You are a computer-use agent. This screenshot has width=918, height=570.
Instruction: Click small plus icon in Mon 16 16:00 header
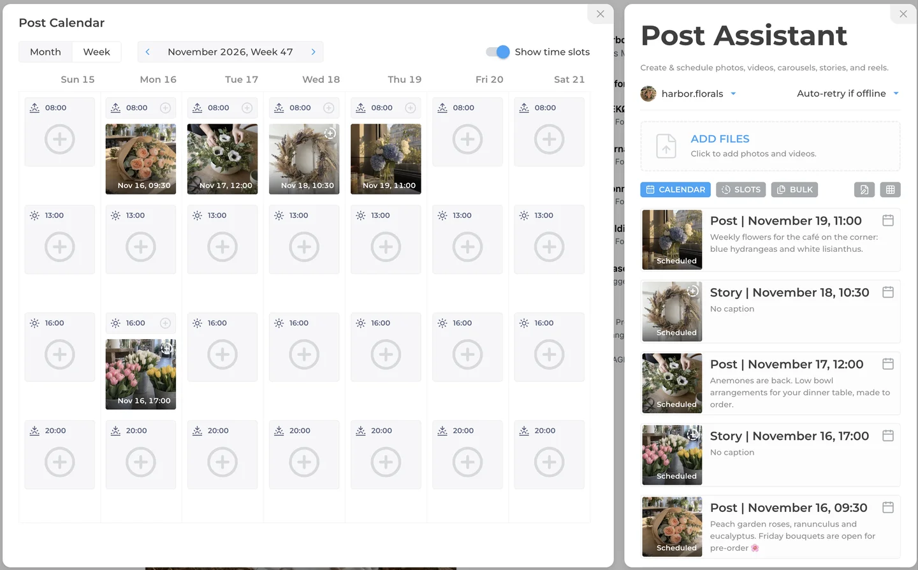tap(165, 323)
